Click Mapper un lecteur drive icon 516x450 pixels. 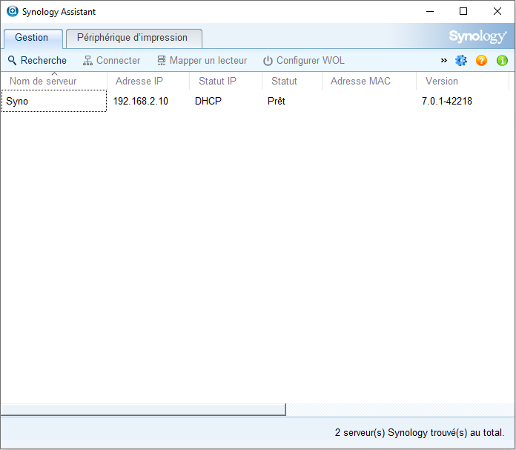point(162,61)
